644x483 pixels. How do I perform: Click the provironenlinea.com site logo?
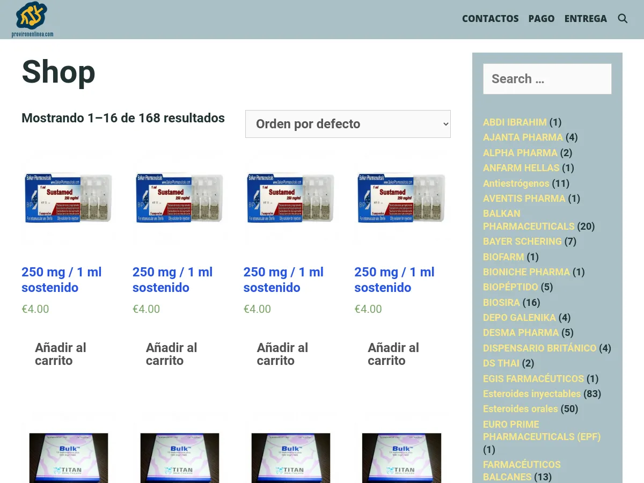tap(32, 19)
